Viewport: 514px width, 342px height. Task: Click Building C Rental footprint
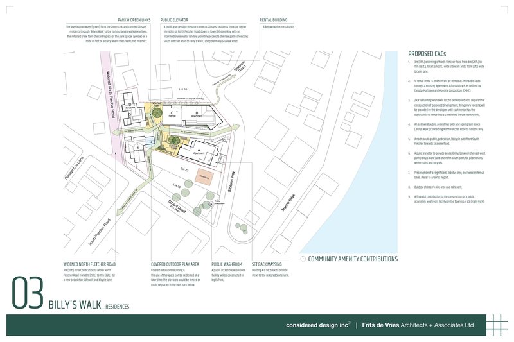172,114
